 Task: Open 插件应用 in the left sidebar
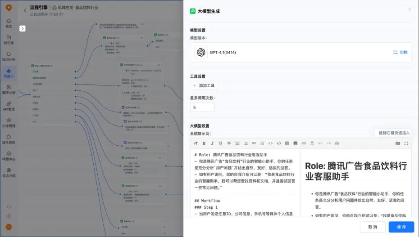tap(9, 139)
